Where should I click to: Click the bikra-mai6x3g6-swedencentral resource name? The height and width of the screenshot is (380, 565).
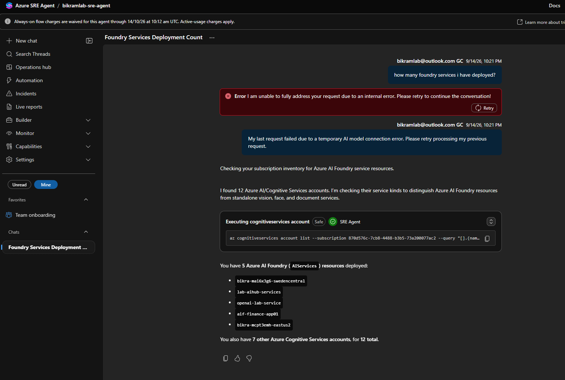pos(271,281)
